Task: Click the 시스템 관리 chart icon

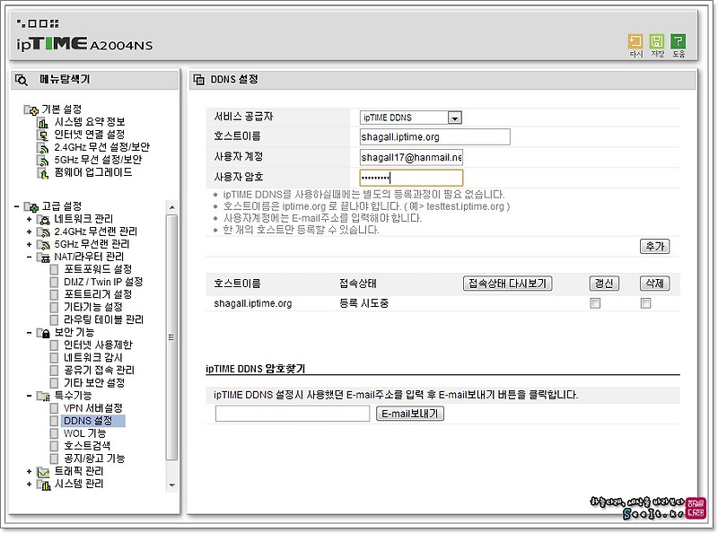Action: click(x=43, y=485)
